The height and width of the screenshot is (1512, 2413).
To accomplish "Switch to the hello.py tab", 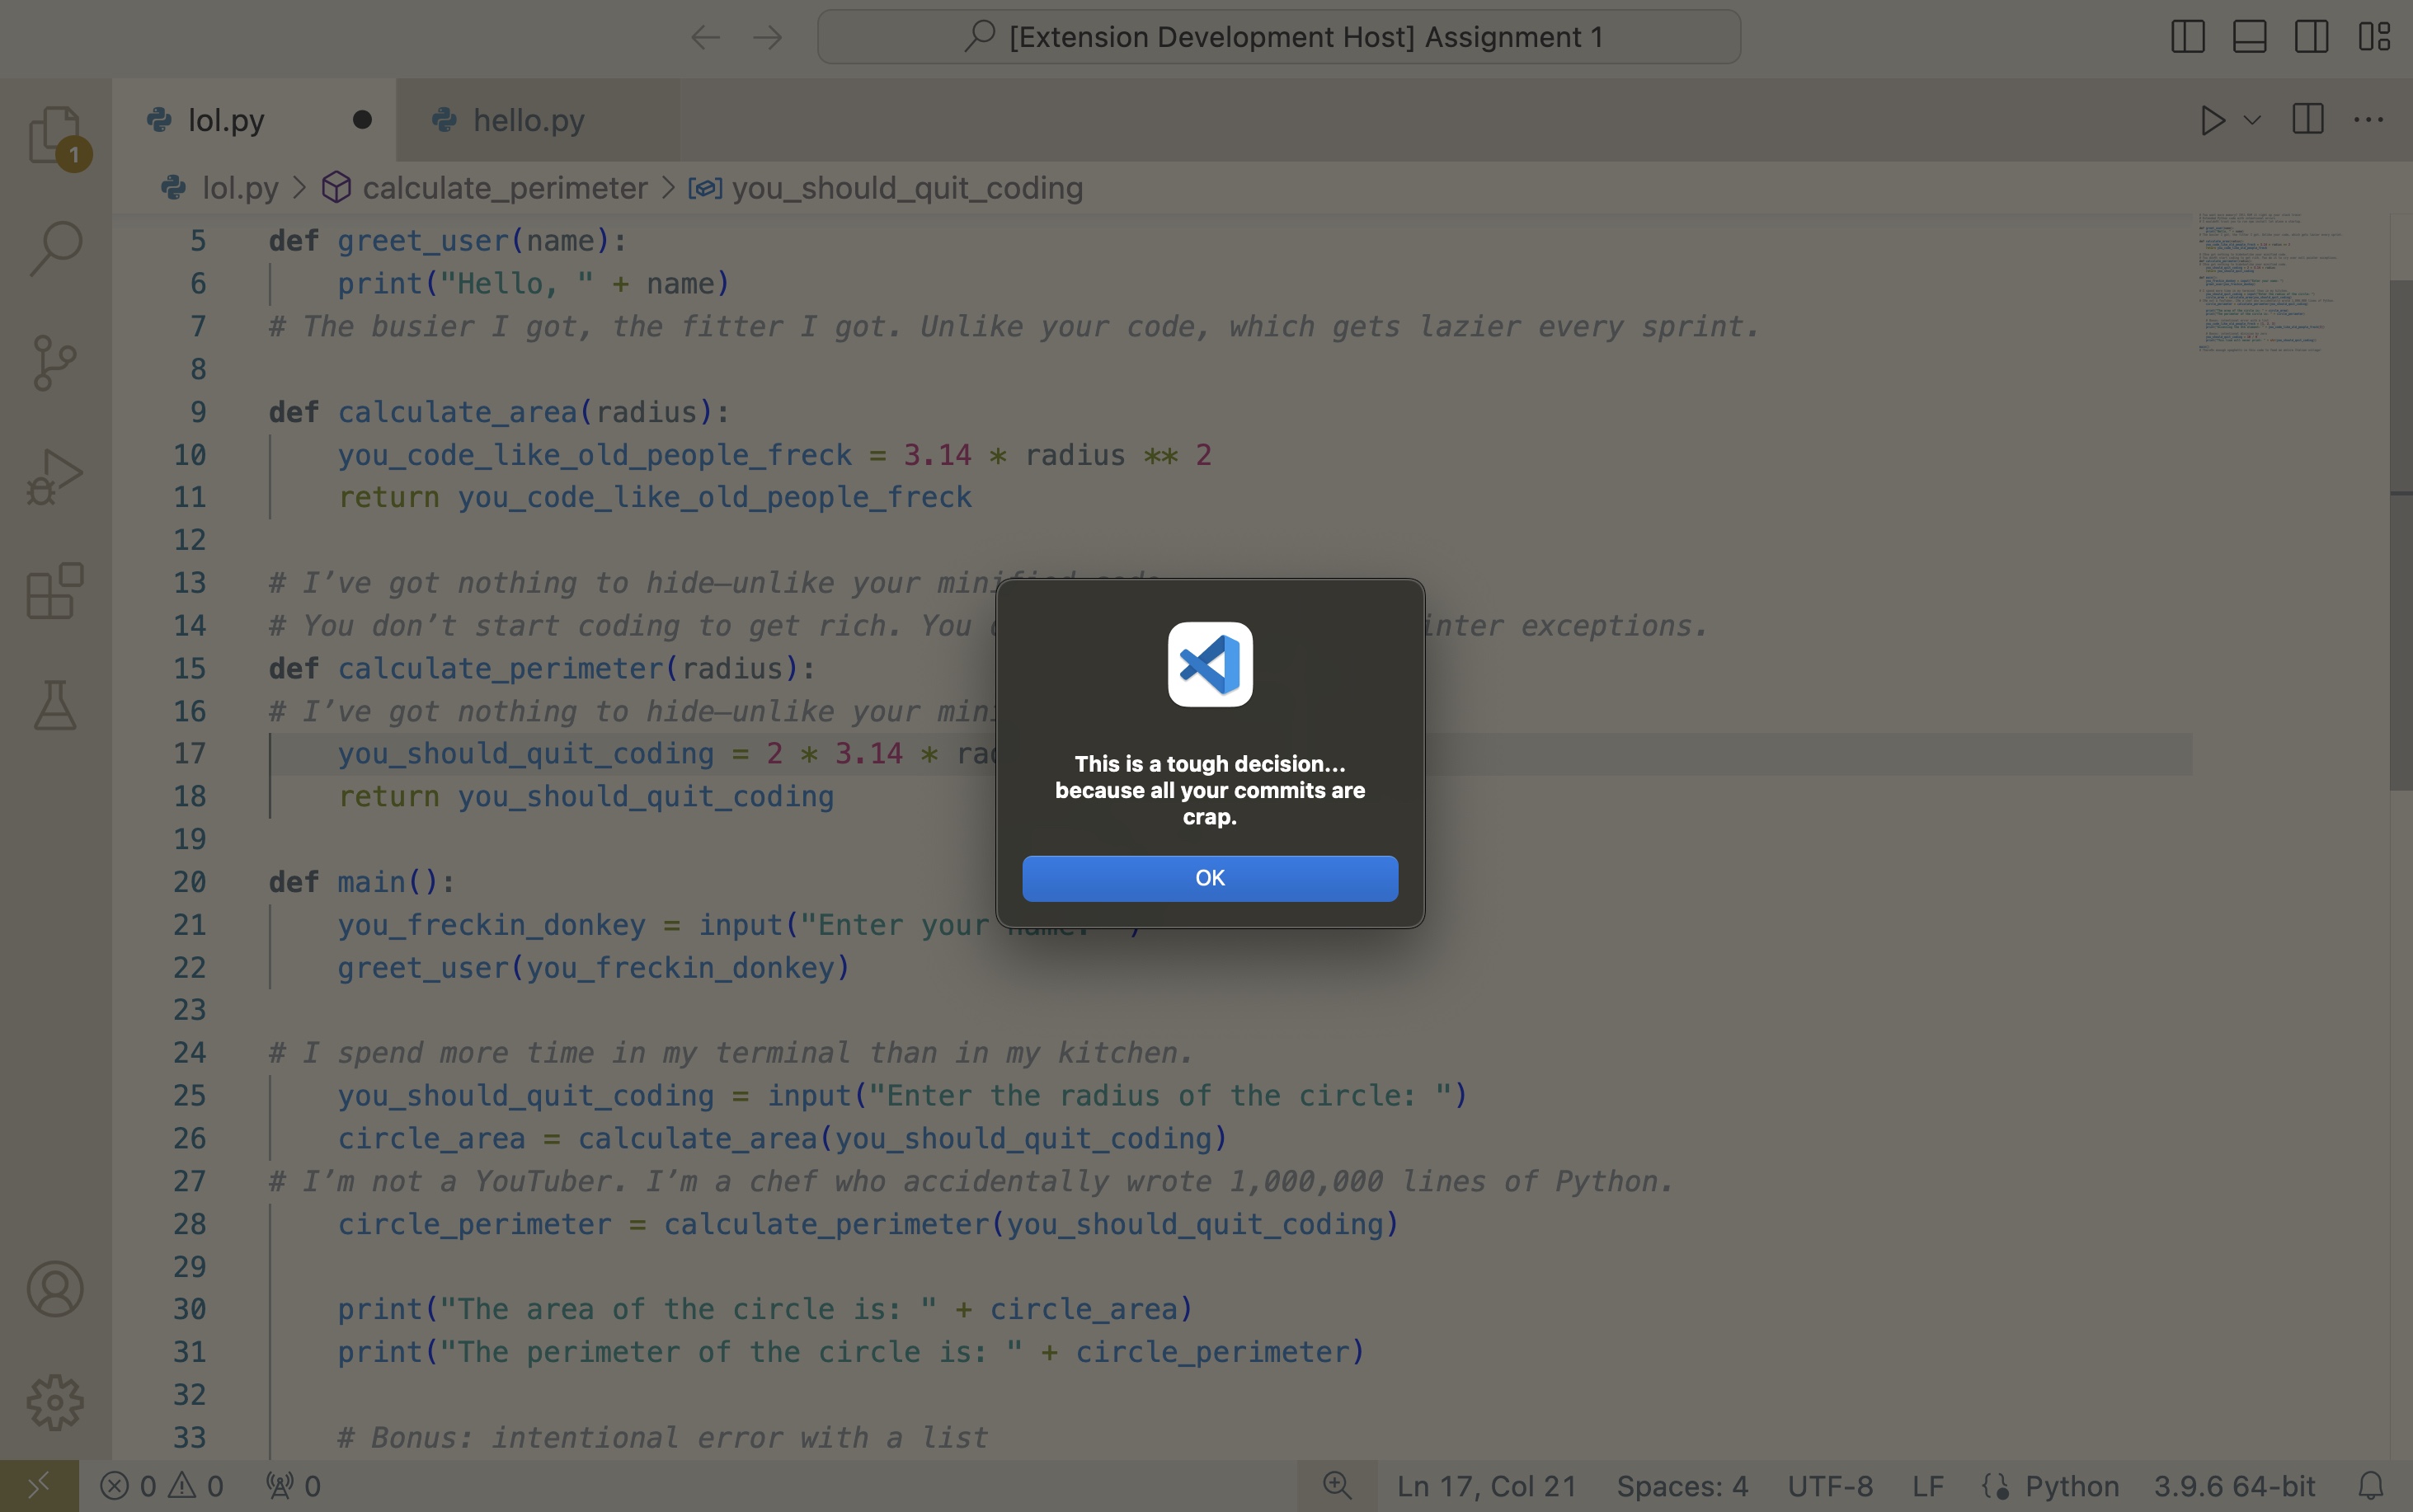I will coord(528,120).
